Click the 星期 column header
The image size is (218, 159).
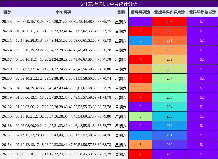[x=121, y=12]
